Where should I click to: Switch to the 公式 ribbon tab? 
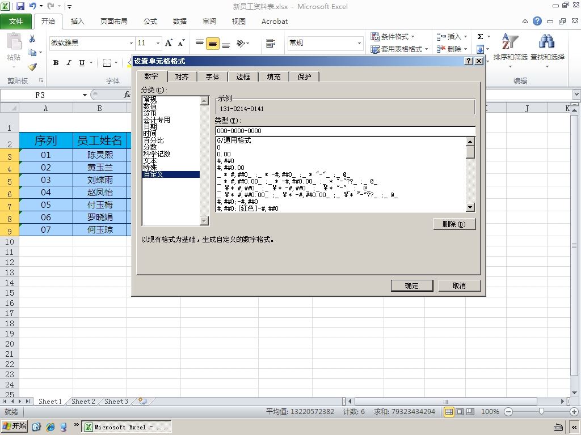[150, 22]
